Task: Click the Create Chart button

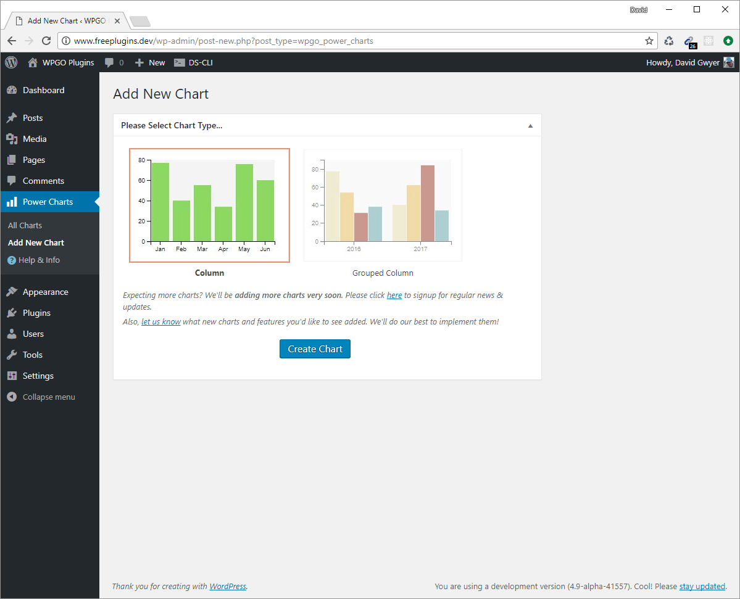Action: [x=315, y=349]
